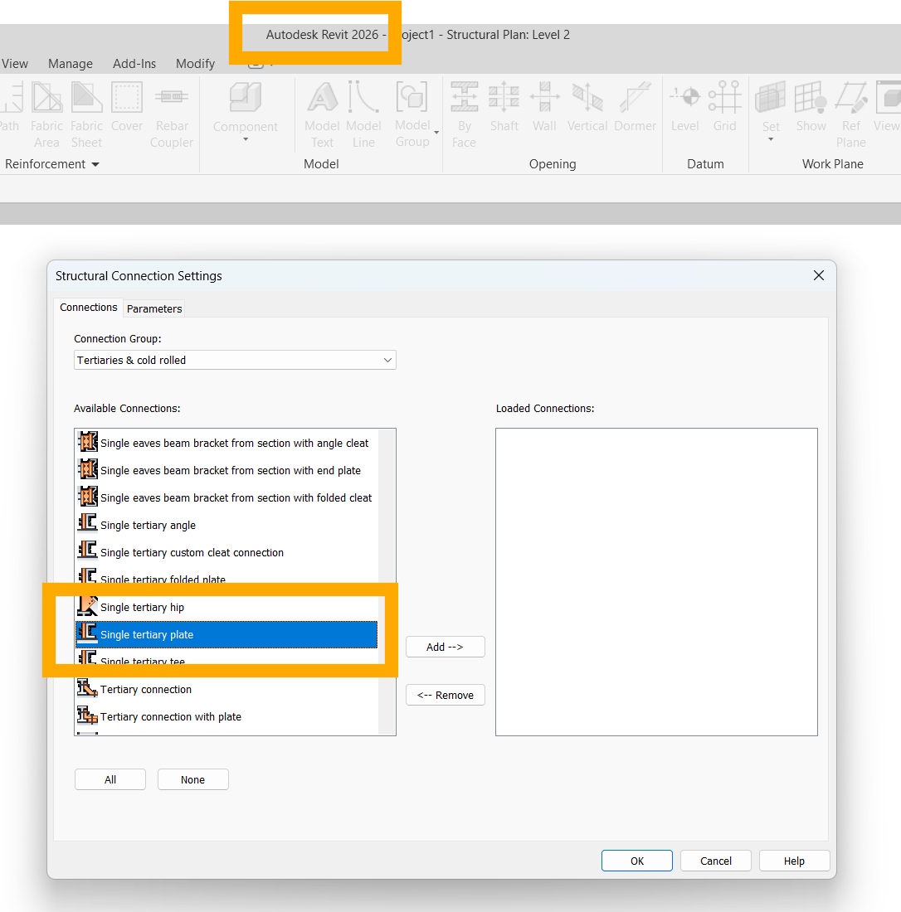Select Tertiary connection with plate item
The image size is (901, 912).
(x=227, y=716)
